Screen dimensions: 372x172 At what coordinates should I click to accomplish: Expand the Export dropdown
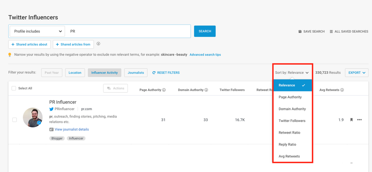coord(356,73)
